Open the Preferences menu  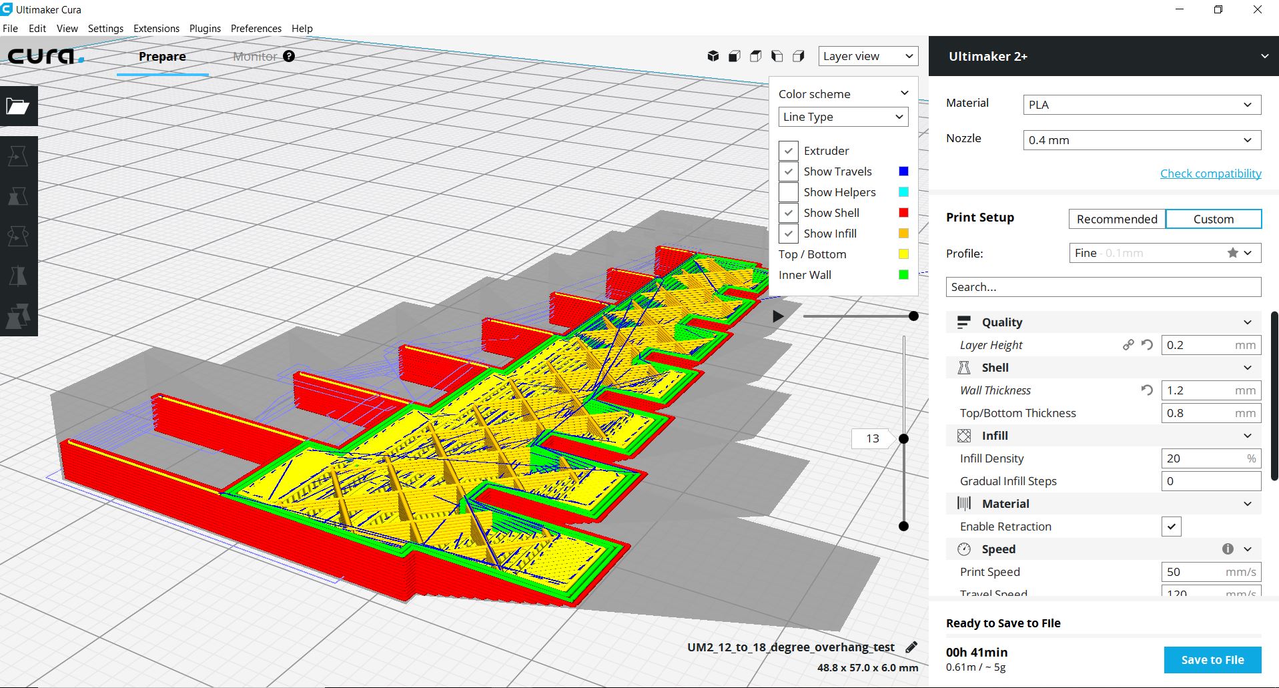click(x=256, y=29)
